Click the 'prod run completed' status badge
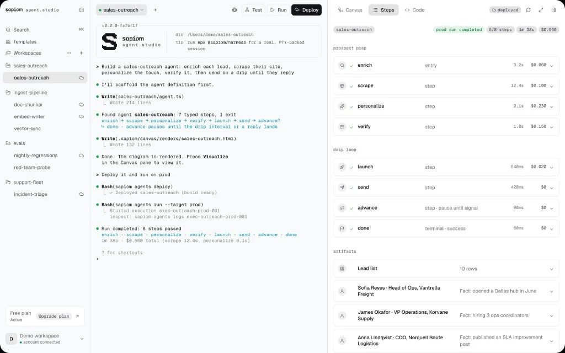565x353 pixels. click(x=459, y=30)
